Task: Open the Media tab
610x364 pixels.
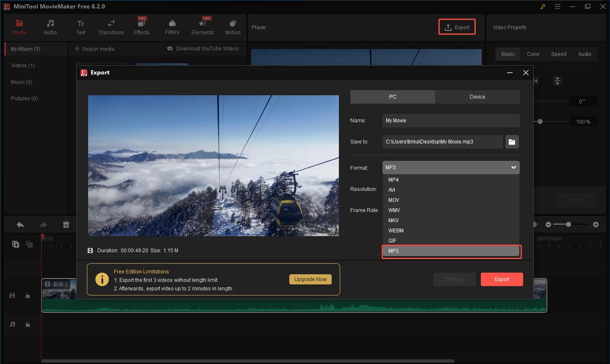Action: click(19, 28)
